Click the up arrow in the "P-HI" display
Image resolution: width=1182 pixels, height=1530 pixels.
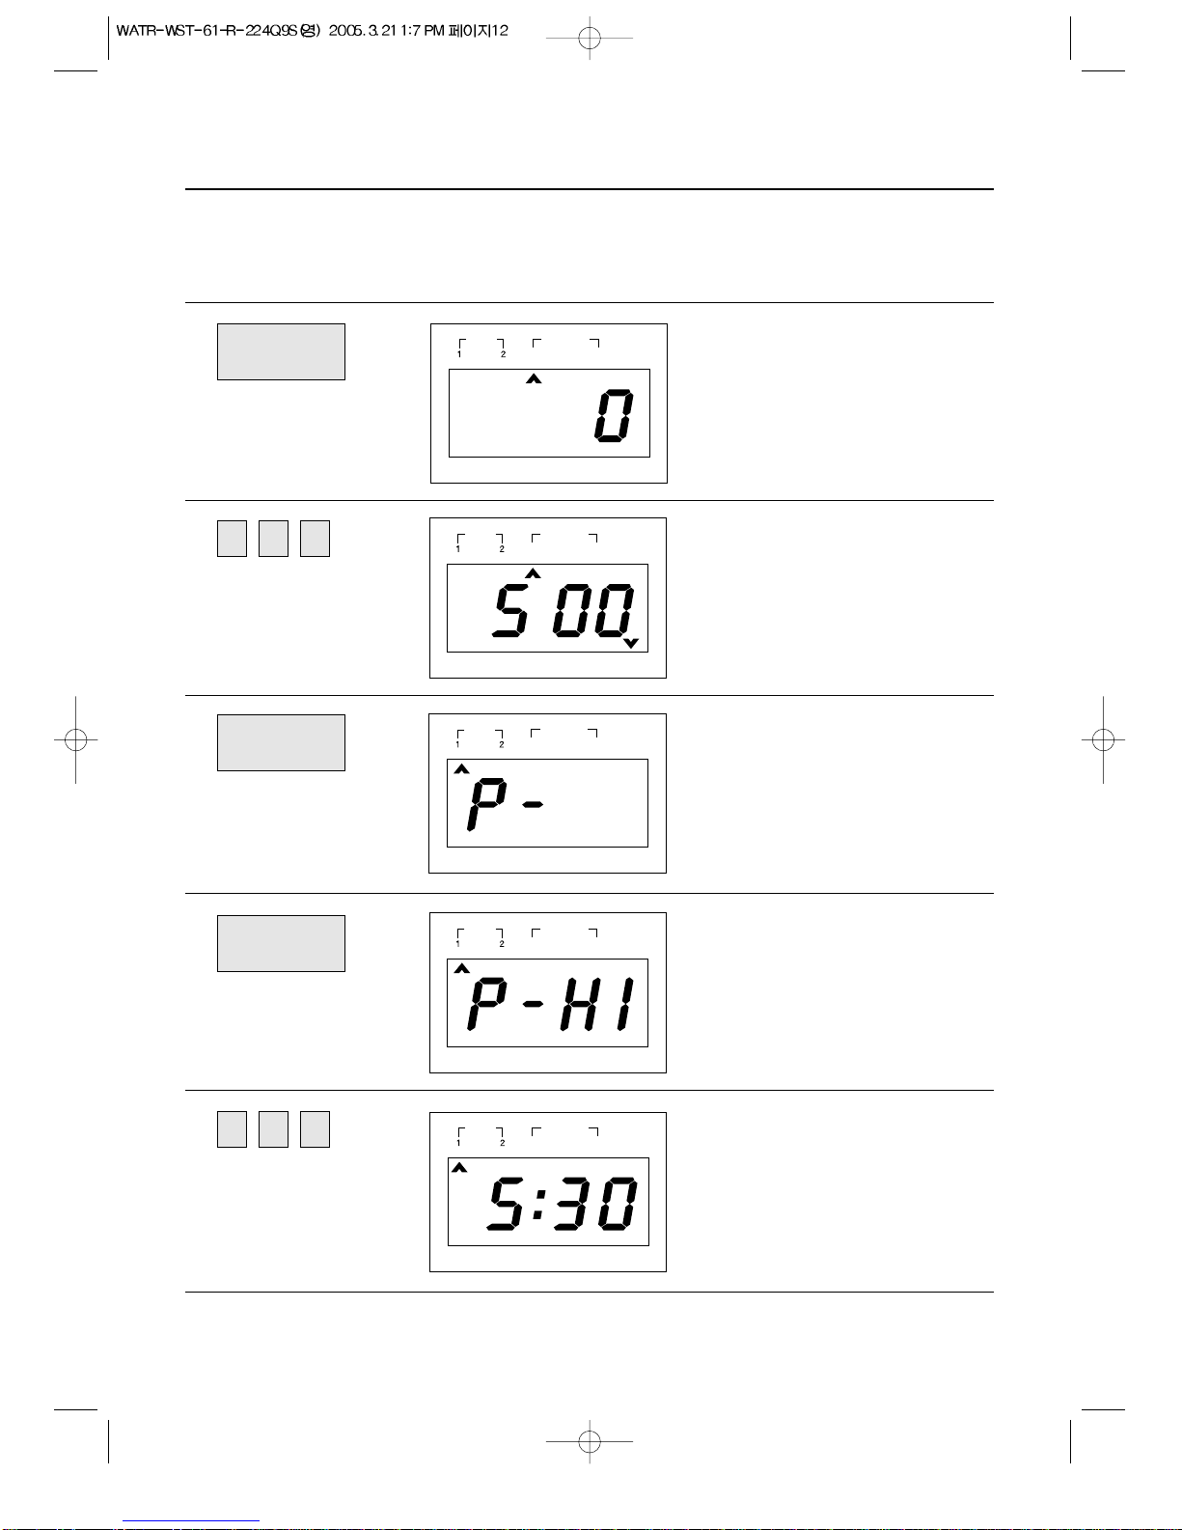(462, 968)
